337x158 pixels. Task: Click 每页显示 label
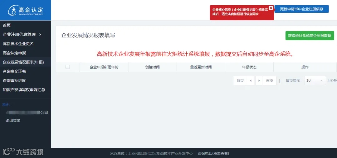293,81
